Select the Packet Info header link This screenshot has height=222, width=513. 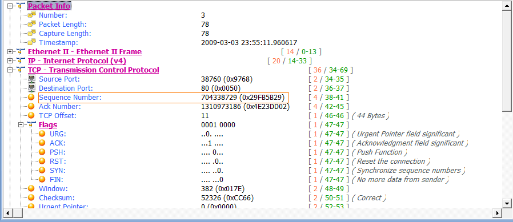49,6
